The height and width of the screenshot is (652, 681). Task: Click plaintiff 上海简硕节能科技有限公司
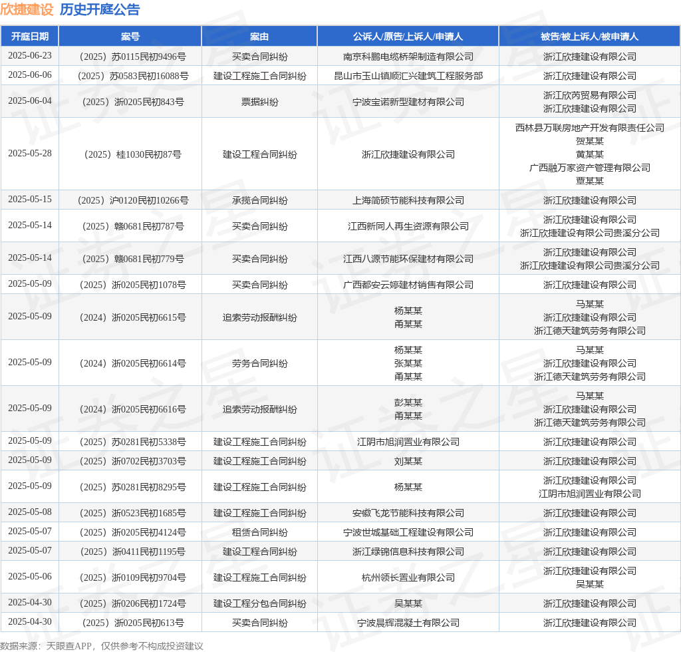408,200
